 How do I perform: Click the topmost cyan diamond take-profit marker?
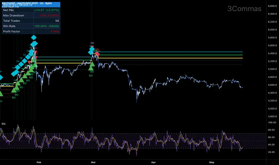tap(34, 37)
